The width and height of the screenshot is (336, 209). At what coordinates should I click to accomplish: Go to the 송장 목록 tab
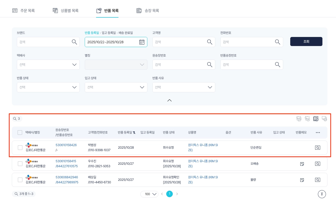point(148,11)
